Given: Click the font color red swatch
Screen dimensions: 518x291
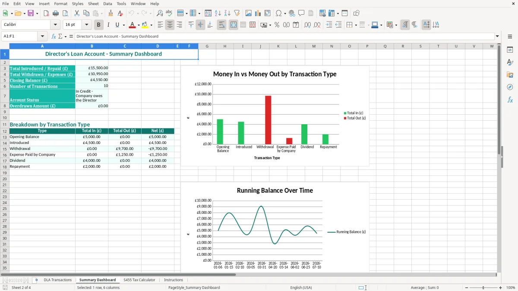Looking at the screenshot, I should click(x=133, y=25).
